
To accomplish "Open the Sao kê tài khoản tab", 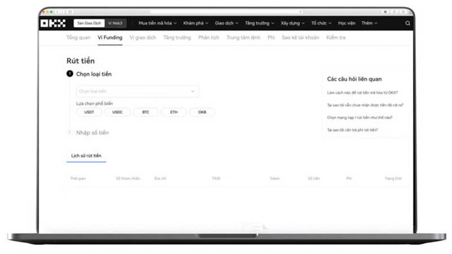I will tap(301, 37).
